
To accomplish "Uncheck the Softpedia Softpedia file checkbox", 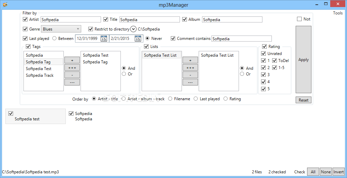I will [71, 113].
